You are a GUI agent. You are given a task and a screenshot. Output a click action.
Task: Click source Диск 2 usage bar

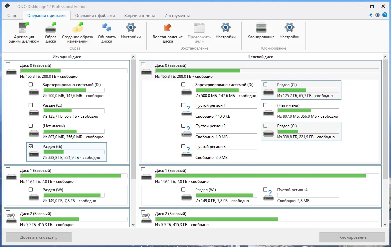tap(74, 219)
